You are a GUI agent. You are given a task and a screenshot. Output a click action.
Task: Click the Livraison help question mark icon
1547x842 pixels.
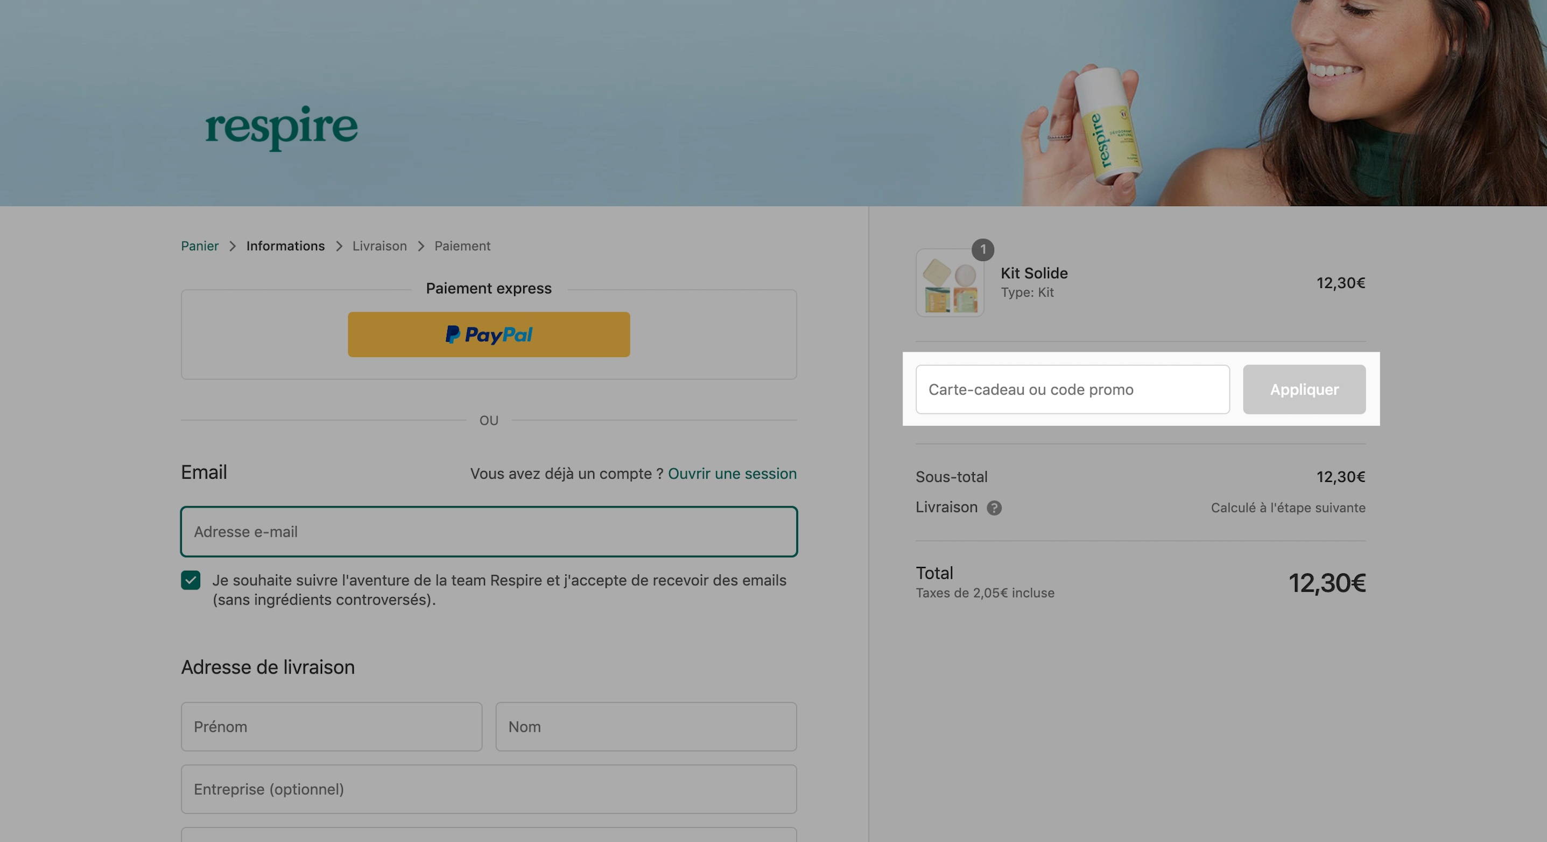(994, 508)
